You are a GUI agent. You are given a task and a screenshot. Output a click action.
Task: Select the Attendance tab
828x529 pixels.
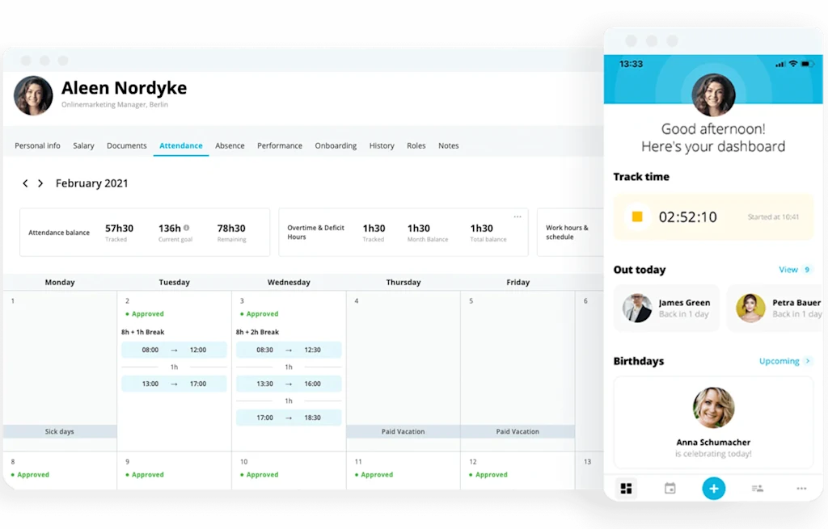180,145
